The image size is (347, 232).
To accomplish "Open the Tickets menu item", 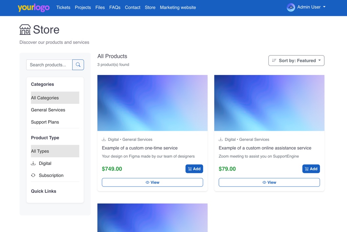I will pos(63,7).
